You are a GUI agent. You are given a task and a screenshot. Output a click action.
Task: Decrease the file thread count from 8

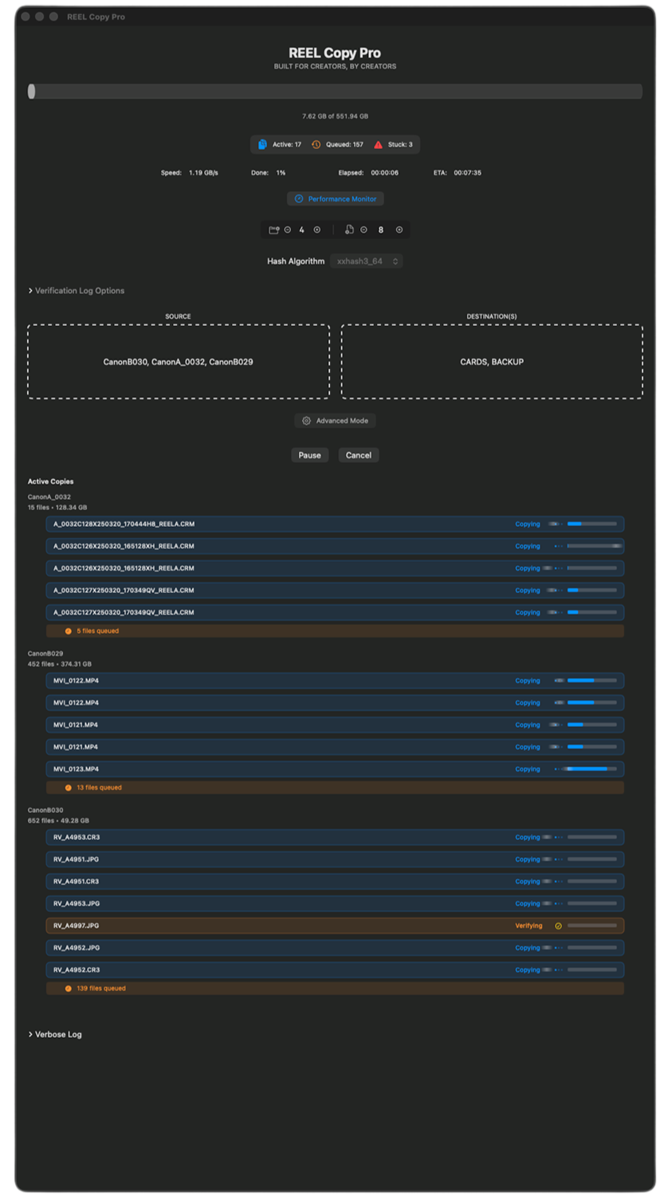tap(363, 230)
